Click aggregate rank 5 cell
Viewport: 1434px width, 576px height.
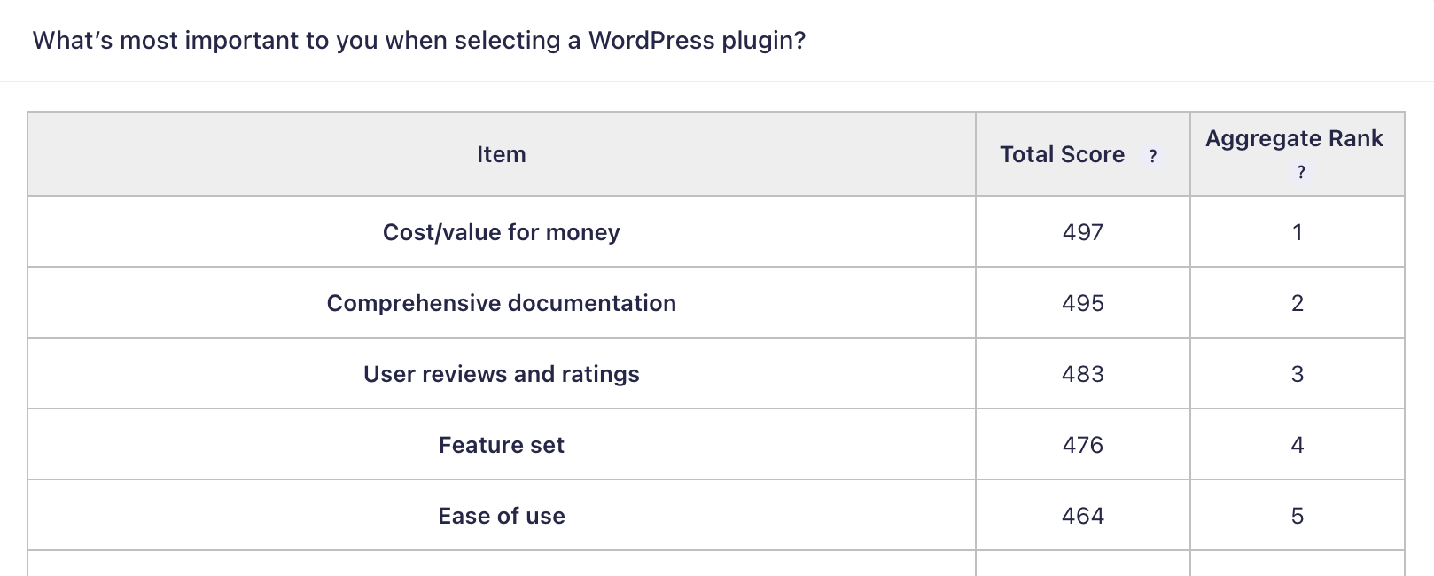click(1298, 516)
